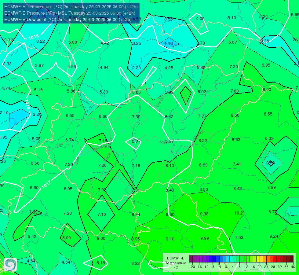Click the temperature value 9.24

[x=274, y=236]
